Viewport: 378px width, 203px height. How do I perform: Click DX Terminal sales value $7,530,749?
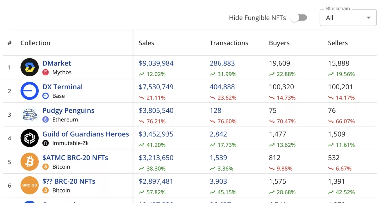[156, 87]
